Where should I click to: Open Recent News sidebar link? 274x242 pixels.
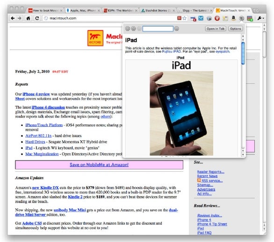pos(207,176)
